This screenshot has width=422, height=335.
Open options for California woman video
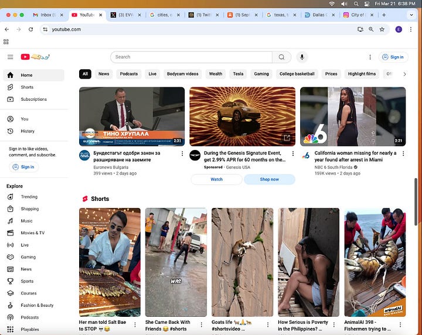[403, 153]
